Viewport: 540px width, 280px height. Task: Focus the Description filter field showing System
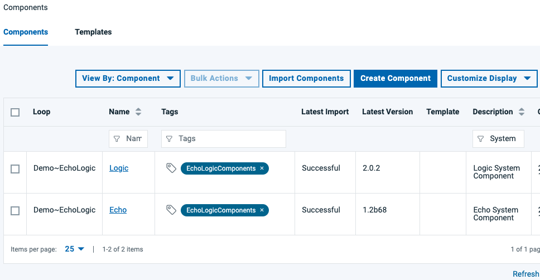click(498, 139)
